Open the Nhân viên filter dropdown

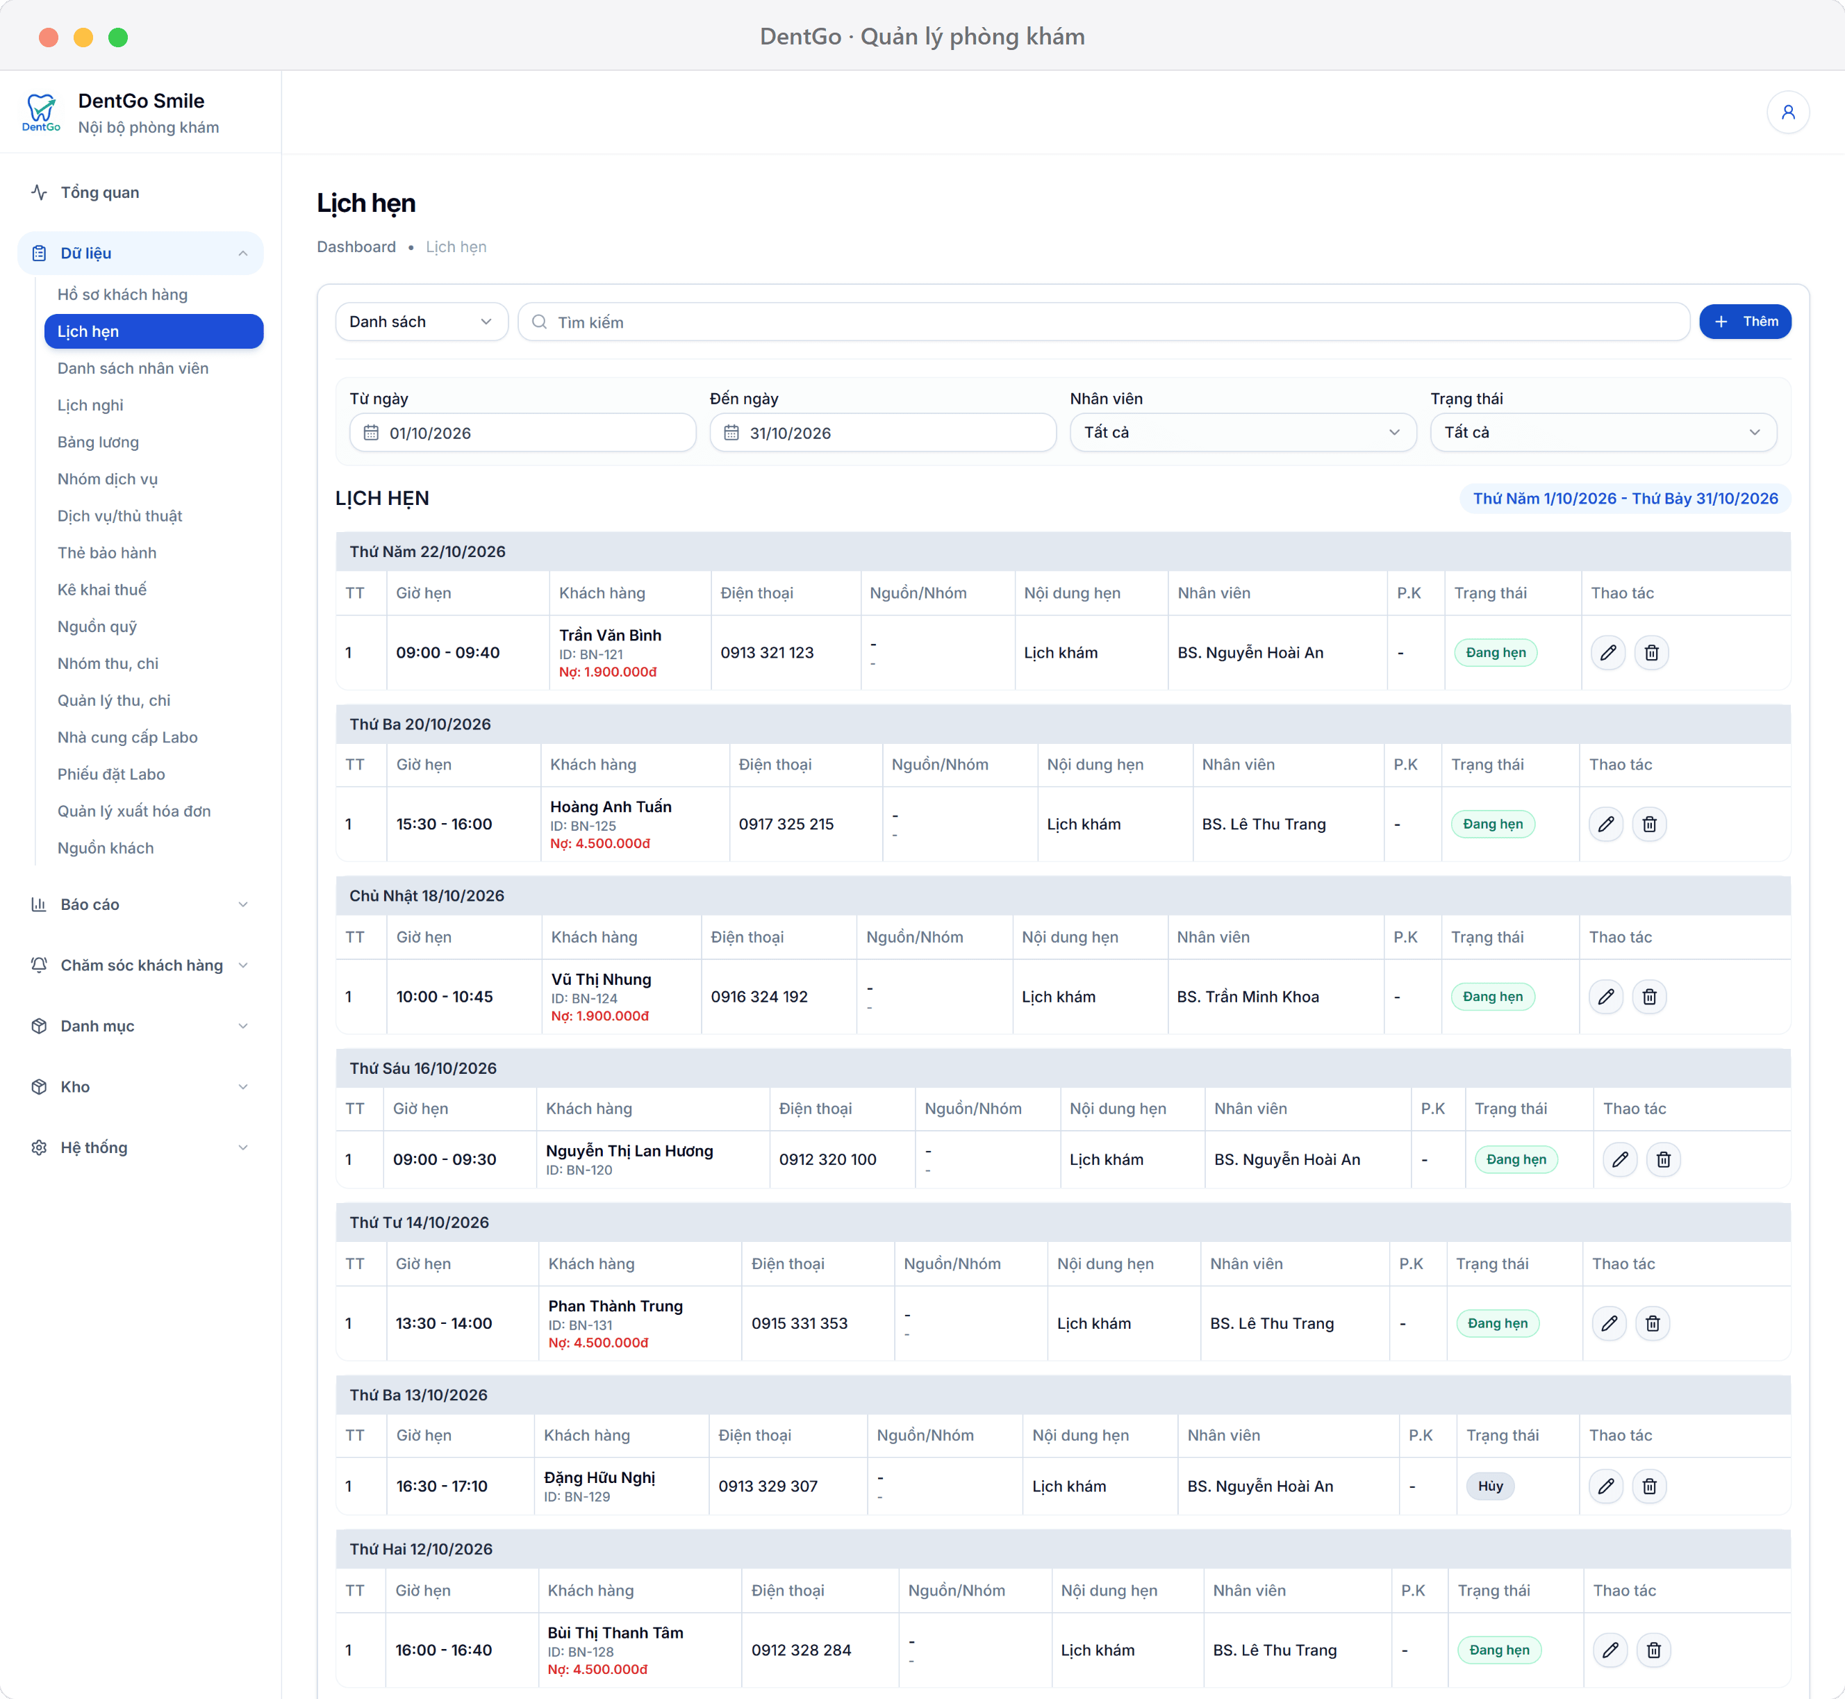tap(1242, 432)
